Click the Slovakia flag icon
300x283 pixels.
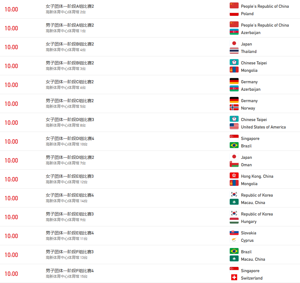[x=234, y=233]
